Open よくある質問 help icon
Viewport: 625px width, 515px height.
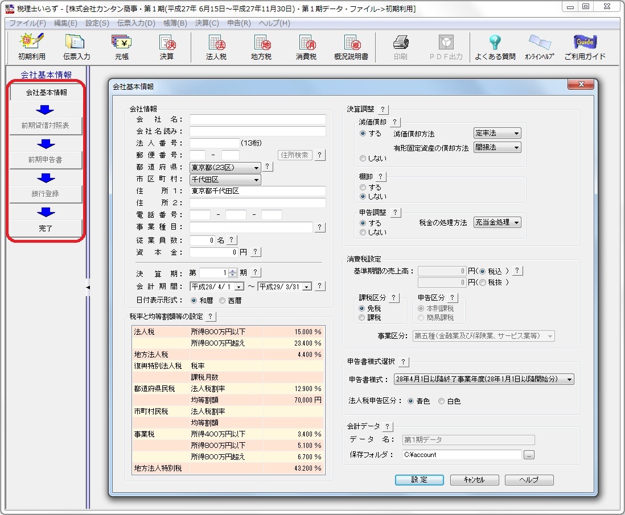point(495,47)
